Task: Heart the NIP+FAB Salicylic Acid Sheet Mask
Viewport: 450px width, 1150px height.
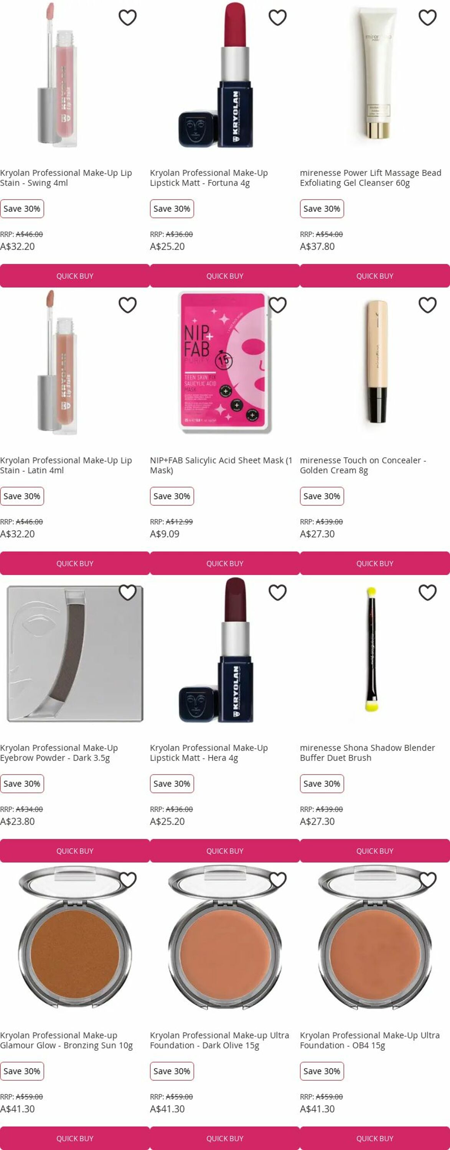Action: pos(277,306)
